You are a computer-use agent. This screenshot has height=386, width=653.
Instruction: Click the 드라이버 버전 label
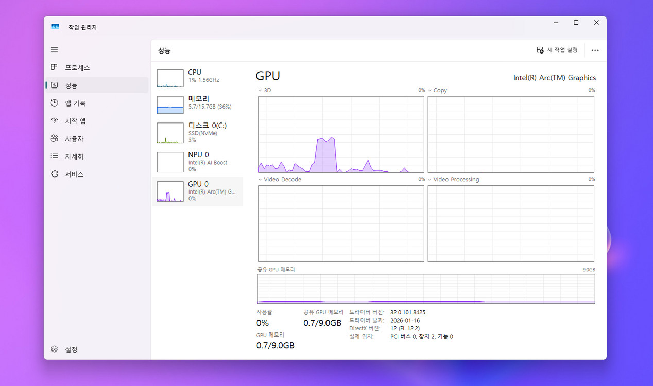(367, 312)
